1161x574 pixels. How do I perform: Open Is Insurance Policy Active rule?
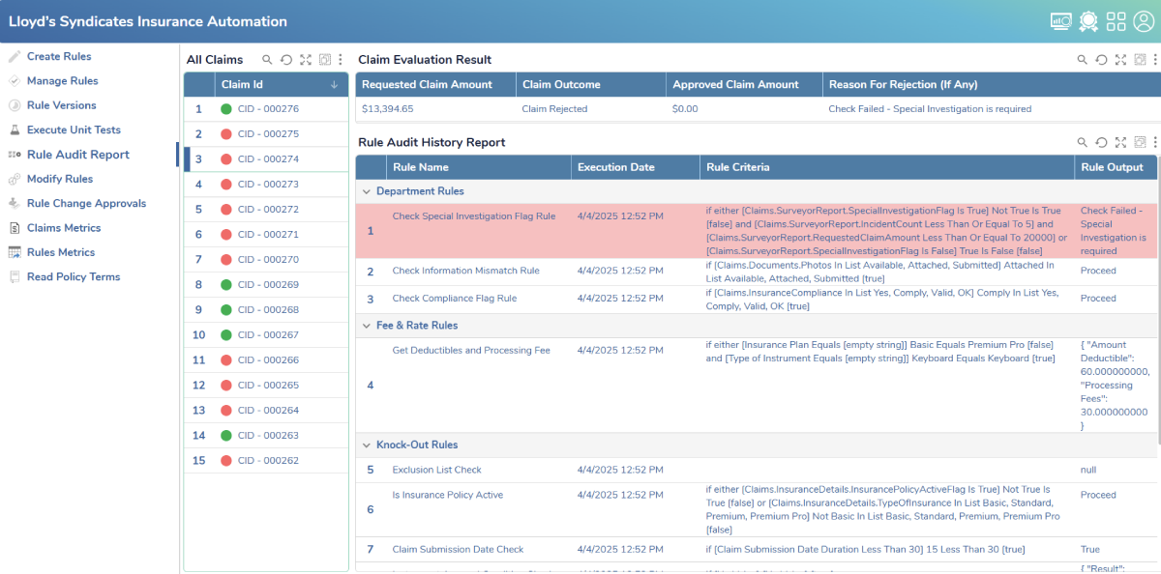pyautogui.click(x=448, y=495)
